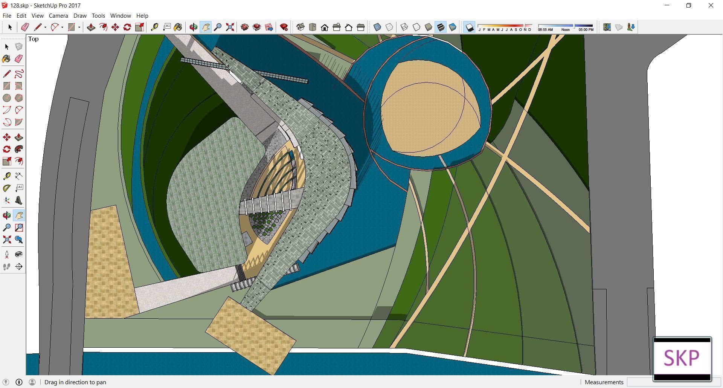Select the Polygon tool

[19, 98]
